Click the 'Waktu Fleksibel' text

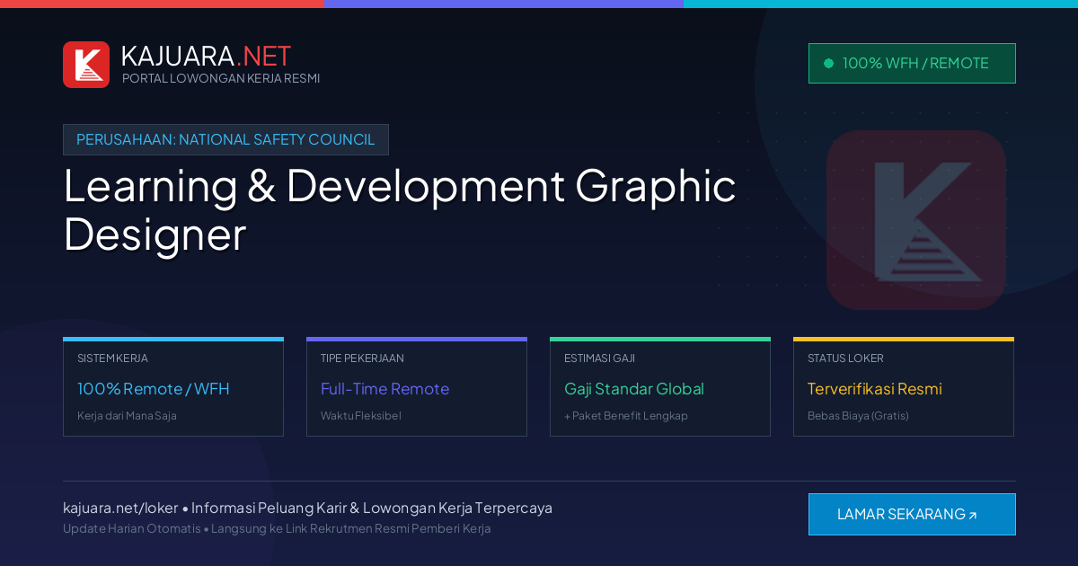pos(361,416)
